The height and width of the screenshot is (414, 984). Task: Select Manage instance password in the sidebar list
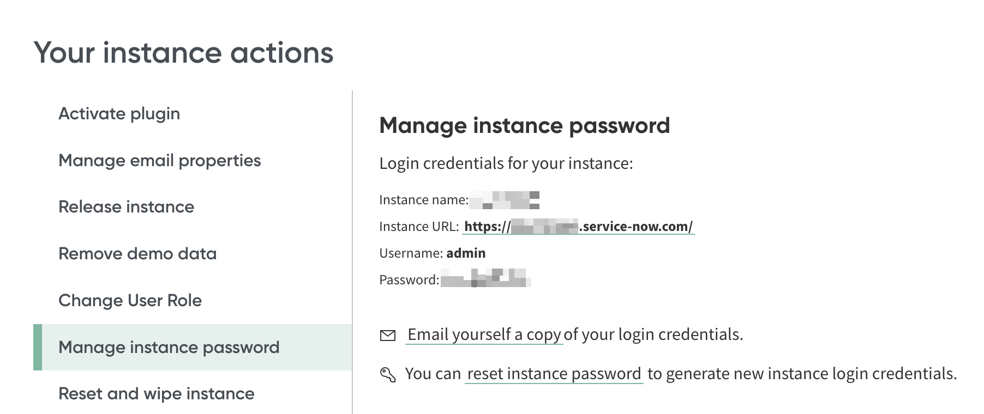[x=169, y=348]
